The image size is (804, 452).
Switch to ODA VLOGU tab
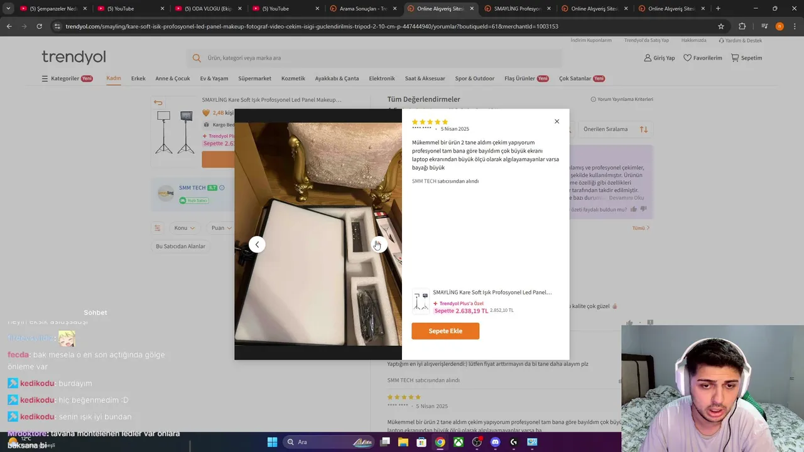209,9
